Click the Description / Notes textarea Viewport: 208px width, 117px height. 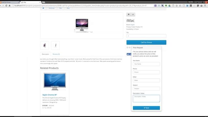pyautogui.click(x=146, y=98)
